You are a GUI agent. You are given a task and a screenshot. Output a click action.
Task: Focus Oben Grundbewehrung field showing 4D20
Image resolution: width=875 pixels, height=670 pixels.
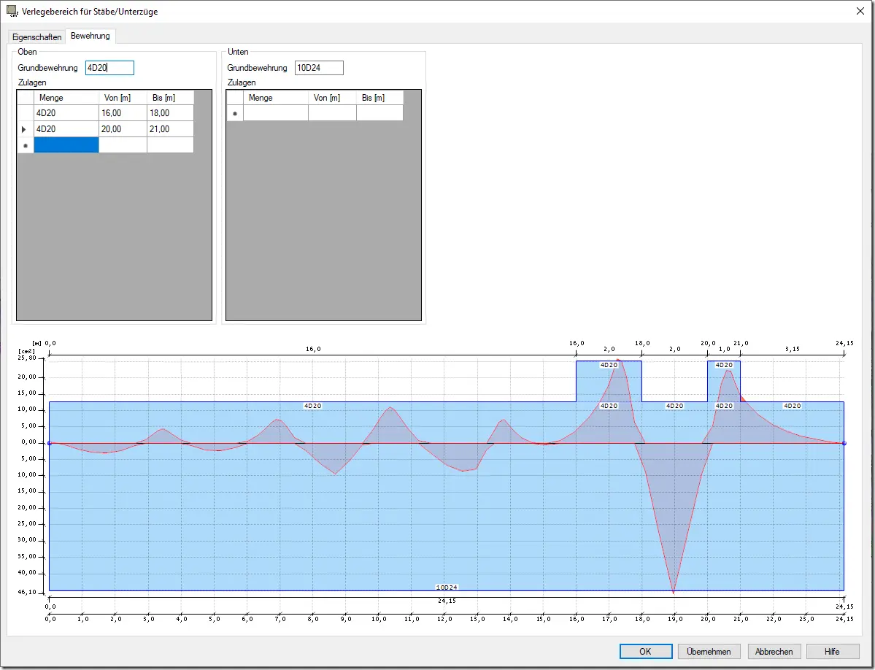(x=109, y=68)
